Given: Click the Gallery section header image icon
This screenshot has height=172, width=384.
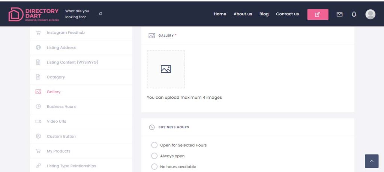Looking at the screenshot, I should pos(152,36).
